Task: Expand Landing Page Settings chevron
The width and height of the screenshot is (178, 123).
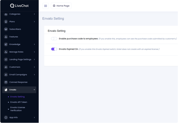Action: 34,60
